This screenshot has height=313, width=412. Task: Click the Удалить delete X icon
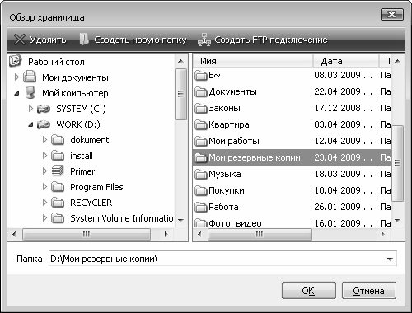19,40
